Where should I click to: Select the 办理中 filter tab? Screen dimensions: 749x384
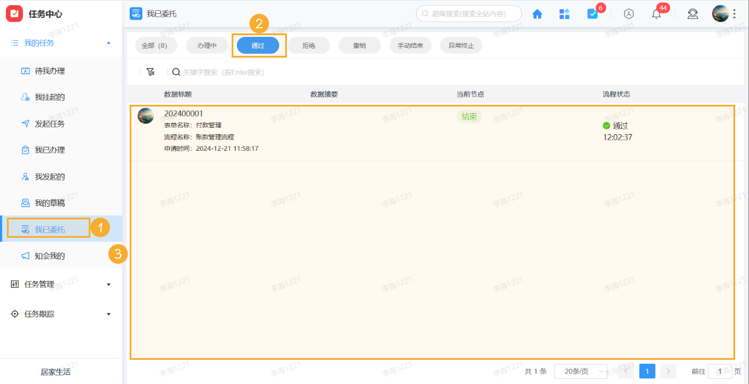coord(207,45)
